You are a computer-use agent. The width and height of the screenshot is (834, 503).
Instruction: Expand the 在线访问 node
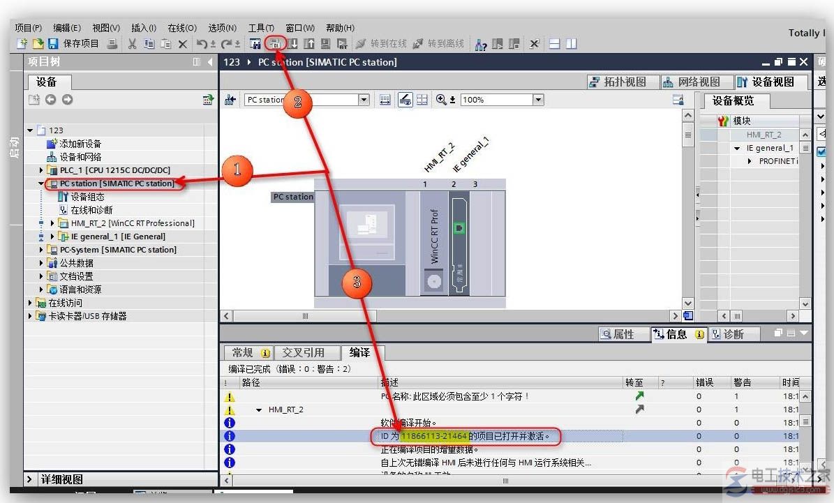point(30,303)
